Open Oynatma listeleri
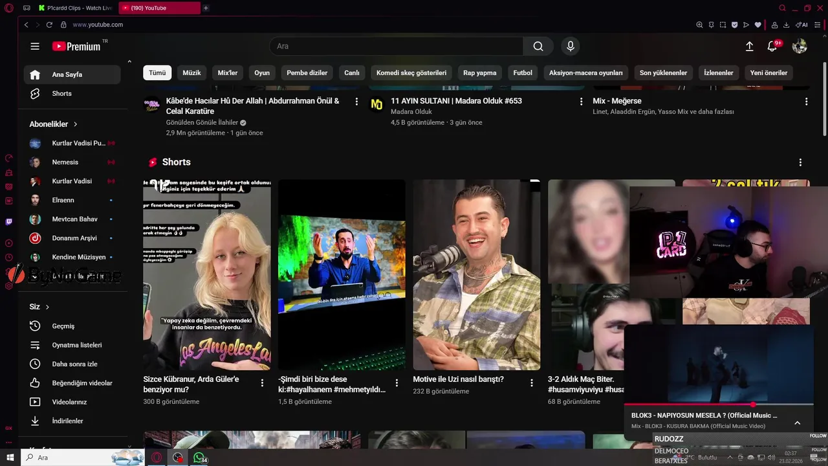 coord(72,345)
